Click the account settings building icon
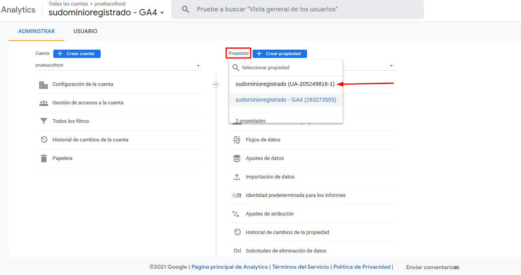The width and height of the screenshot is (521, 275). (x=43, y=85)
